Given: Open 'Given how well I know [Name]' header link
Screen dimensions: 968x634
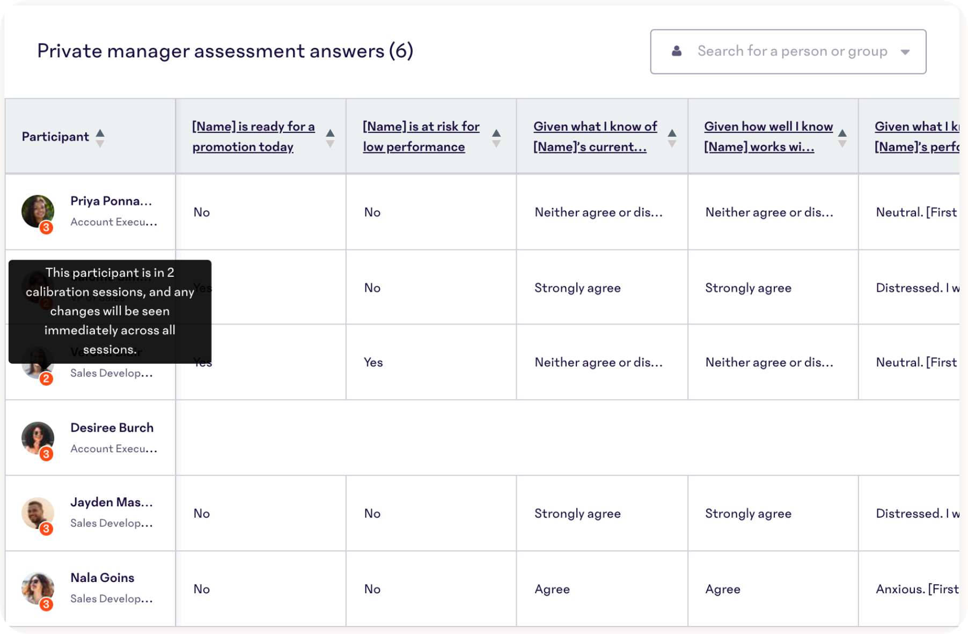Looking at the screenshot, I should (768, 137).
